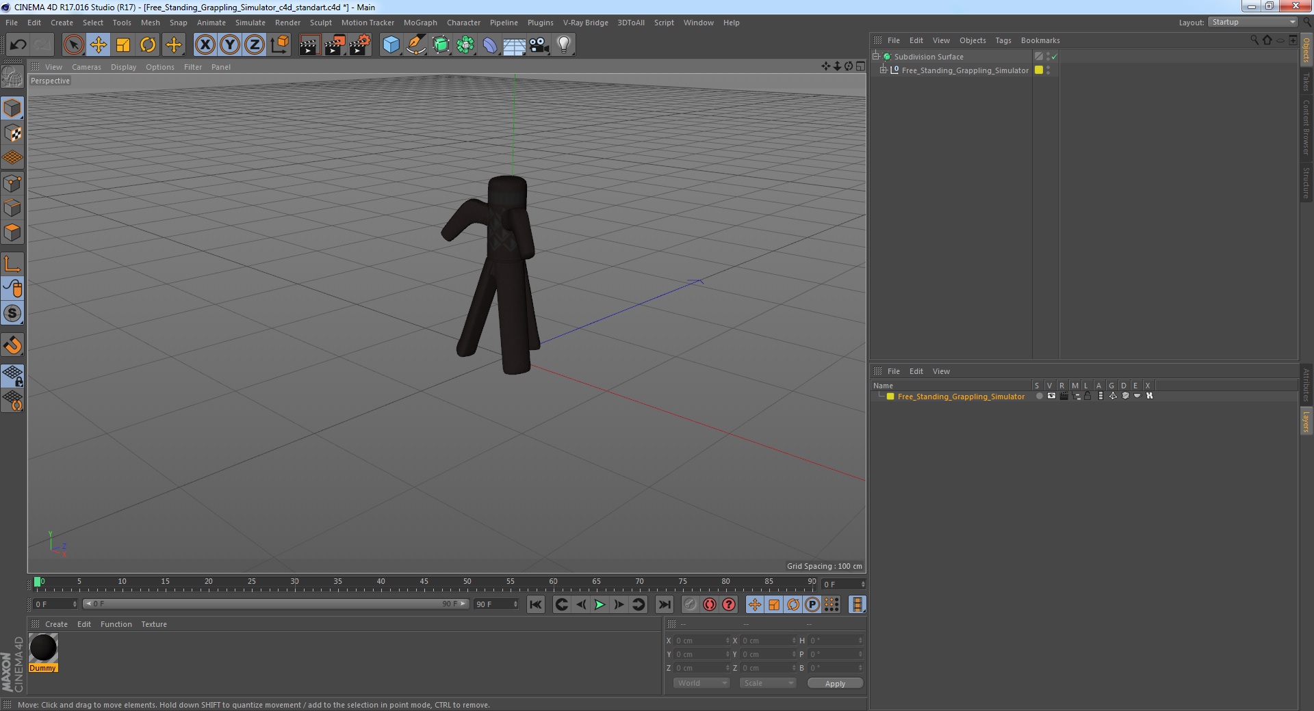Open the Simulate menu

click(250, 23)
